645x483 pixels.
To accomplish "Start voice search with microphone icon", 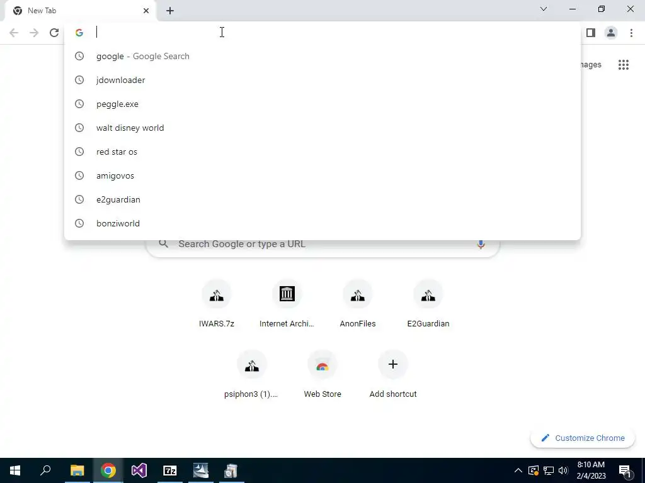I will [481, 244].
